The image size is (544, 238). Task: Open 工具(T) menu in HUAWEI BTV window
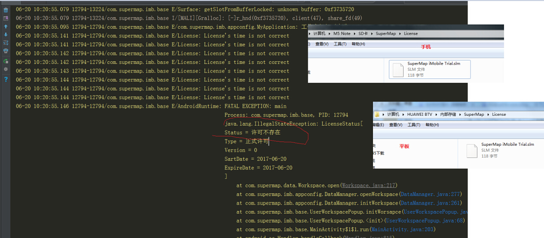(413, 125)
